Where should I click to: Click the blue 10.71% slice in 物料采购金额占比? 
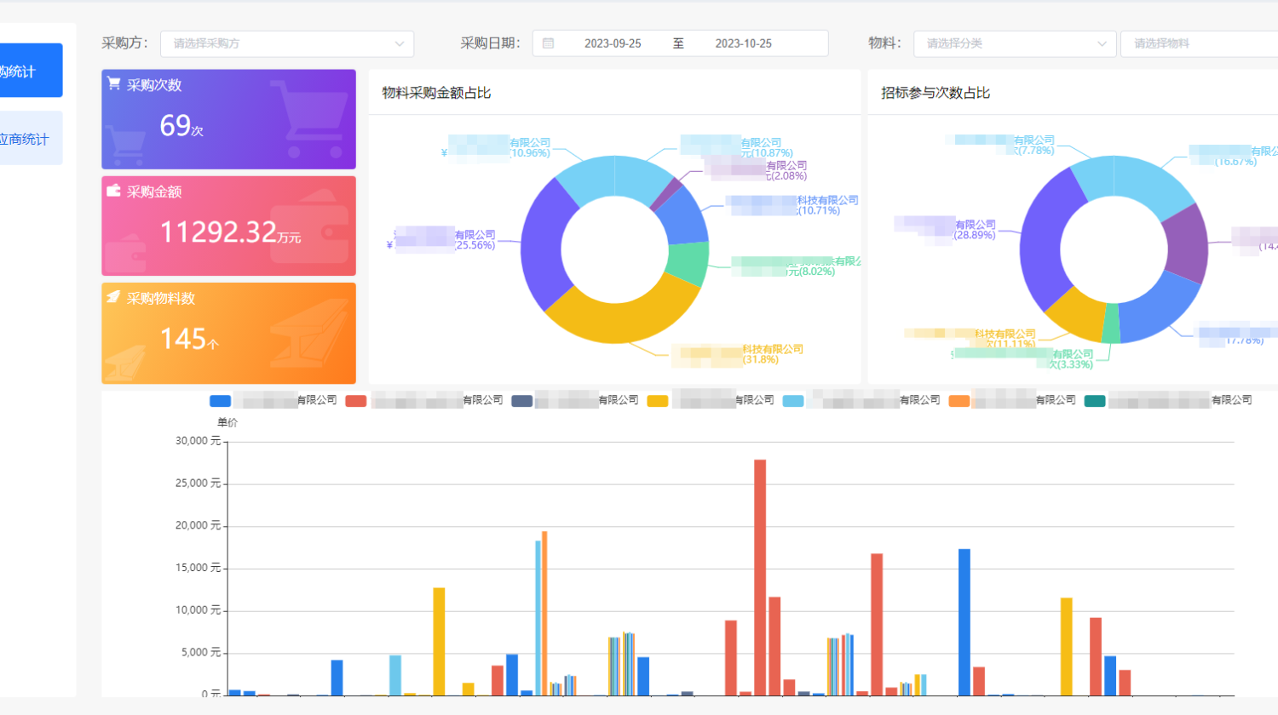684,217
